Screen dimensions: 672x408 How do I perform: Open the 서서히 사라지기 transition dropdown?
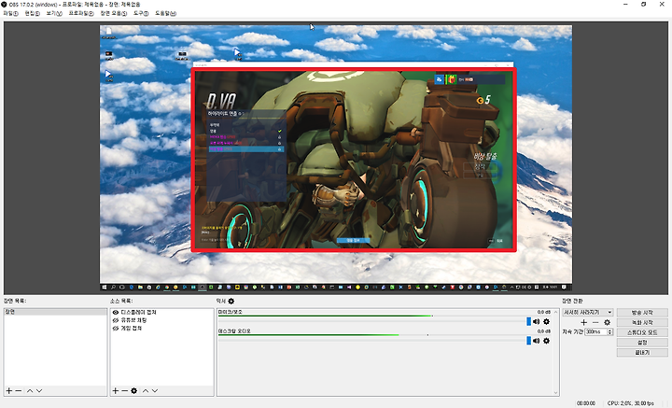pos(588,313)
